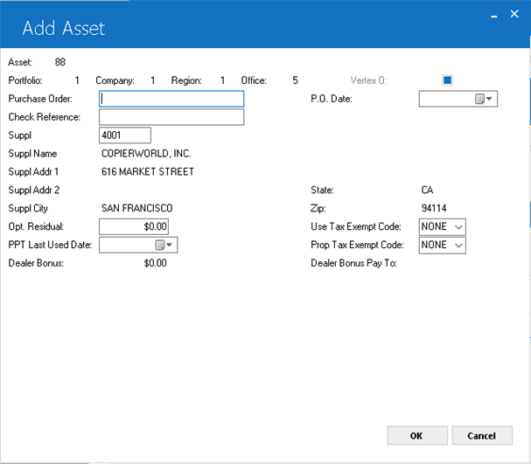Click inside the PPT Last Used Date field
This screenshot has width=531, height=464.
tap(127, 245)
